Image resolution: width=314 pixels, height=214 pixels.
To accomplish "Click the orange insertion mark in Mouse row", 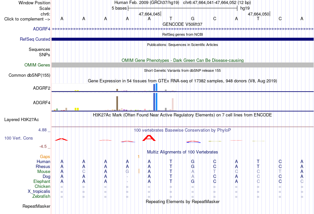I will [139, 171].
